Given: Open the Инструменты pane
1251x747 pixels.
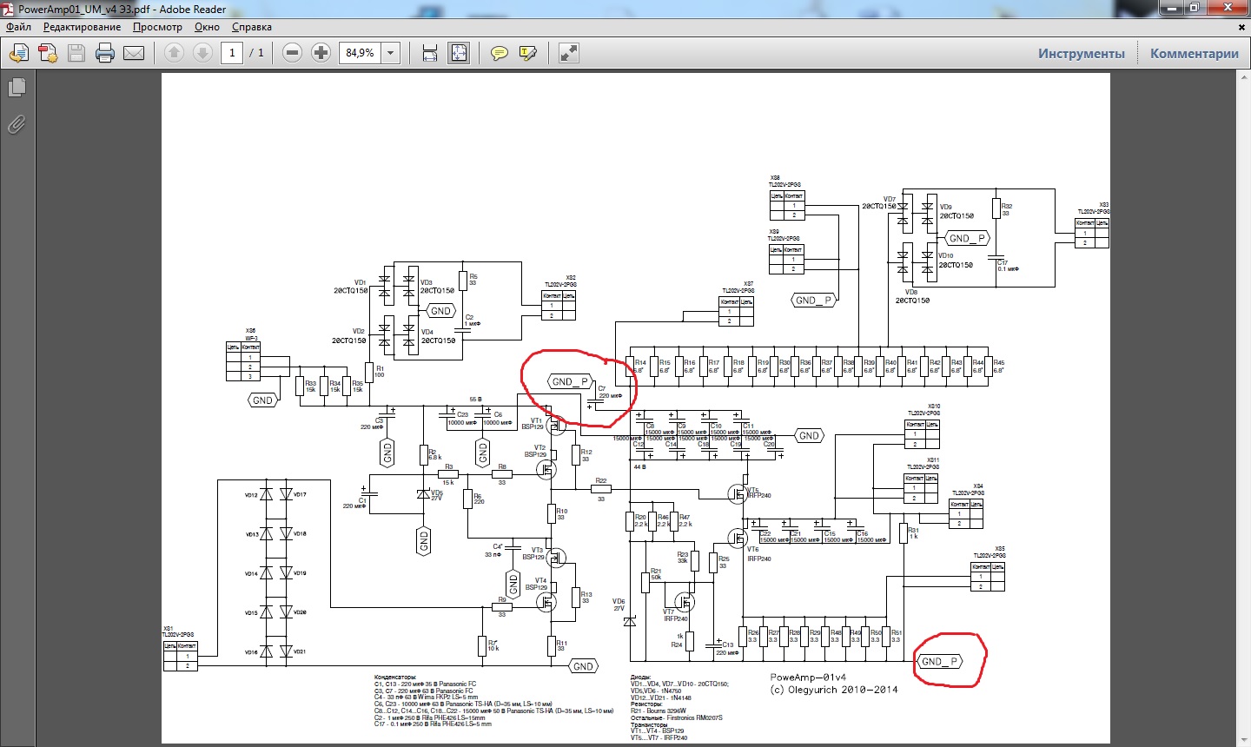Looking at the screenshot, I should point(1082,53).
